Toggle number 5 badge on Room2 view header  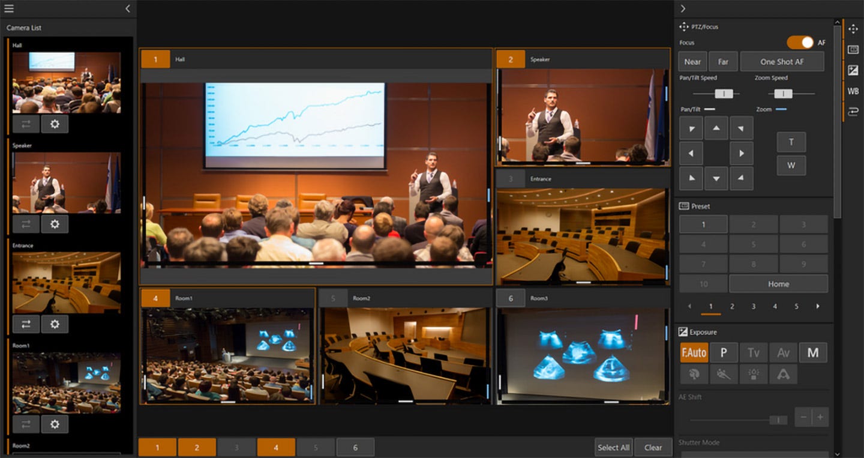pyautogui.click(x=333, y=298)
